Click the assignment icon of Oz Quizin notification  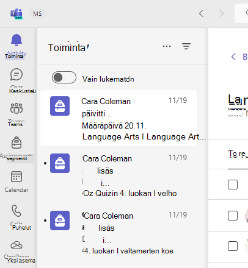tap(60, 163)
